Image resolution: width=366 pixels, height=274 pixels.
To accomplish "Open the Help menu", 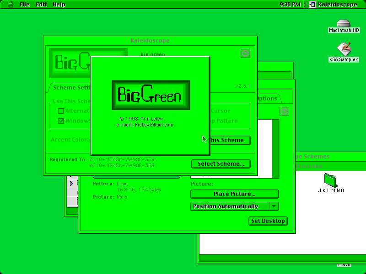I will [x=59, y=5].
